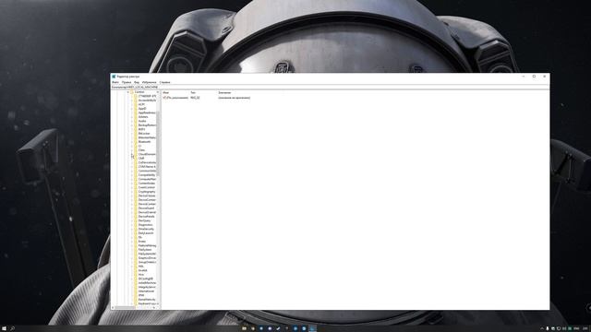
Task: Click the Control folder icon
Action: point(132,92)
